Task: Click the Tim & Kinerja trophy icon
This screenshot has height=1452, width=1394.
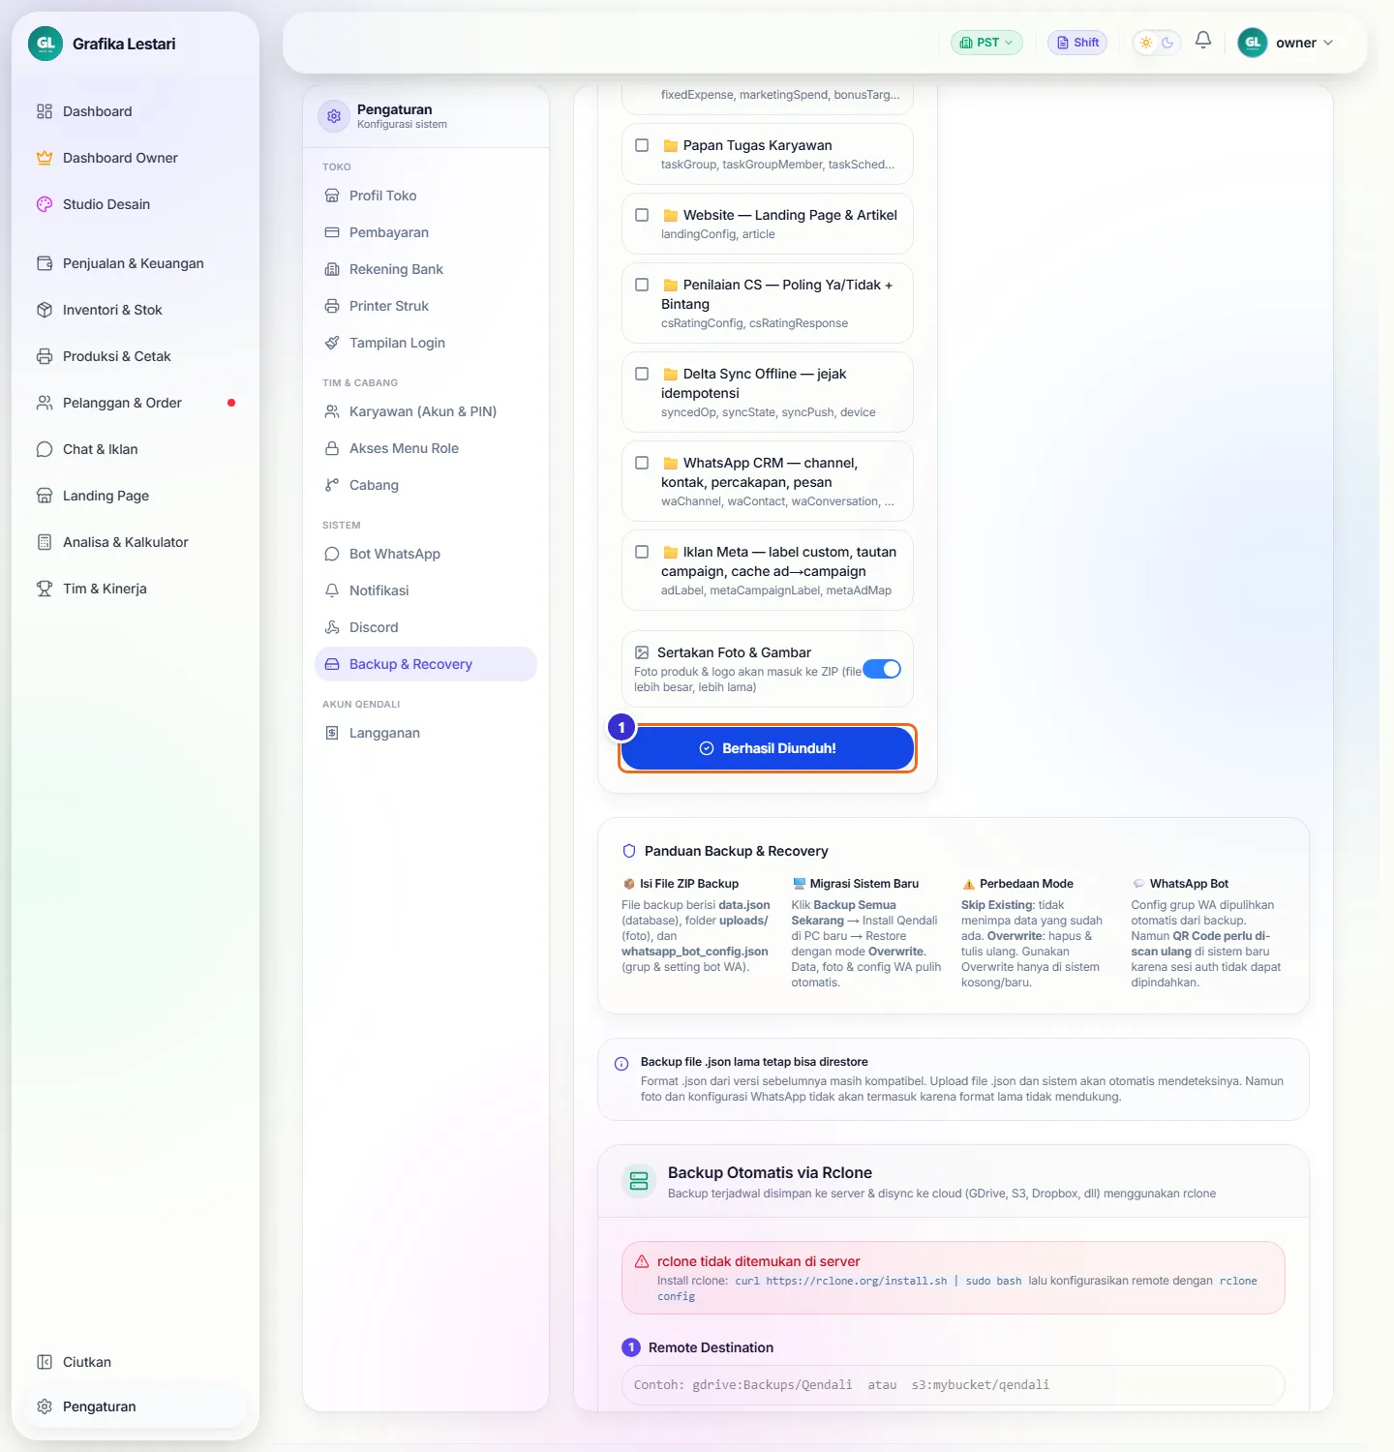Action: (x=45, y=589)
